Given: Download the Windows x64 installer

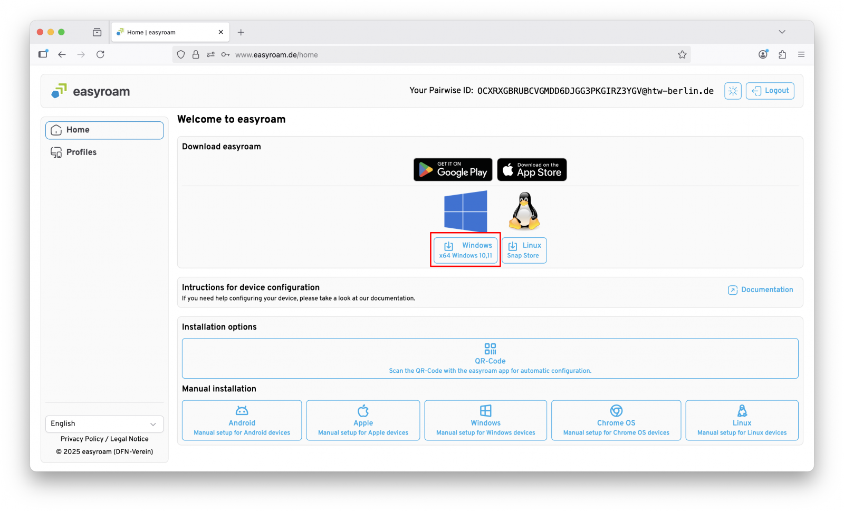Looking at the screenshot, I should [x=465, y=250].
